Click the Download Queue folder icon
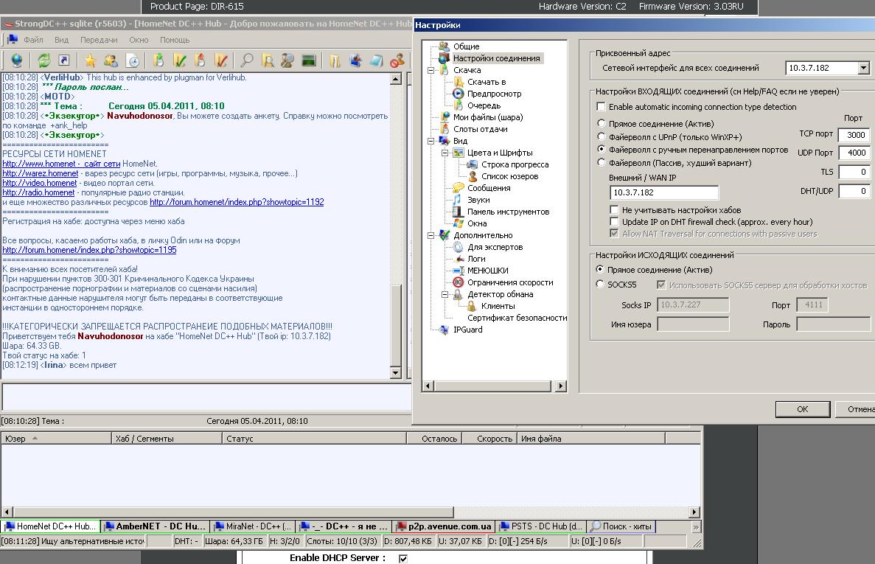Image resolution: width=875 pixels, height=564 pixels. (158, 60)
